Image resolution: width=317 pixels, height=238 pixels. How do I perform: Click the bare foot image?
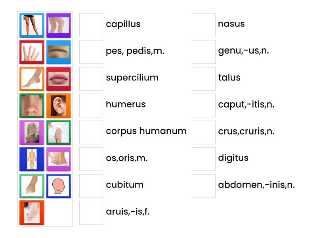click(x=32, y=79)
